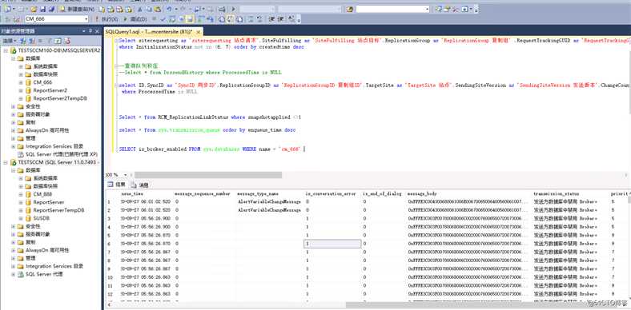Open the CM_666 database selector dropdown
This screenshot has width=631, height=310.
[x=86, y=19]
